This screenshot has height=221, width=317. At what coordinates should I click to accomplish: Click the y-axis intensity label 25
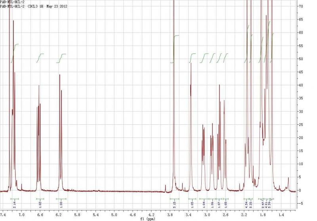click(x=301, y=125)
